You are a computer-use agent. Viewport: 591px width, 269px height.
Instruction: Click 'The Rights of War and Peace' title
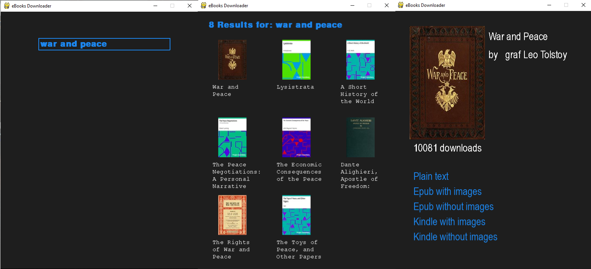[231, 249]
